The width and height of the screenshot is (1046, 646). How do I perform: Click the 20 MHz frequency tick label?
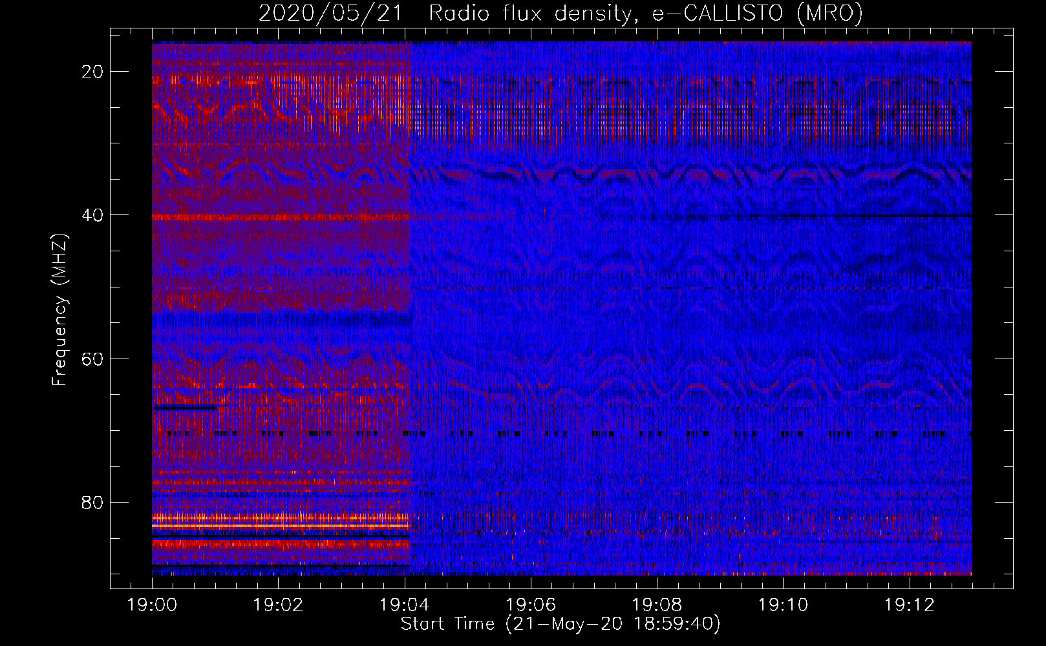coord(93,72)
